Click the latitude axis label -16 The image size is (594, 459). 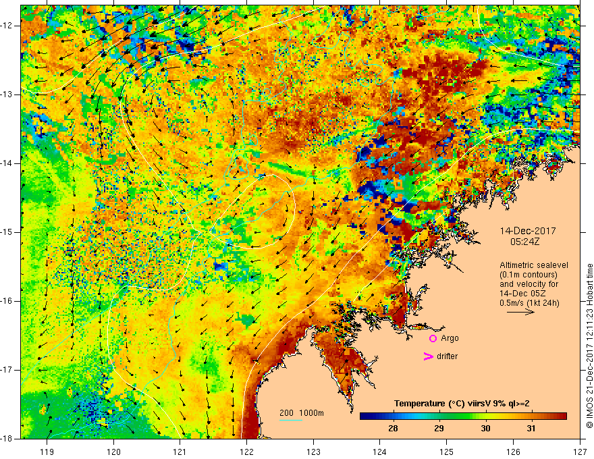tap(7, 301)
